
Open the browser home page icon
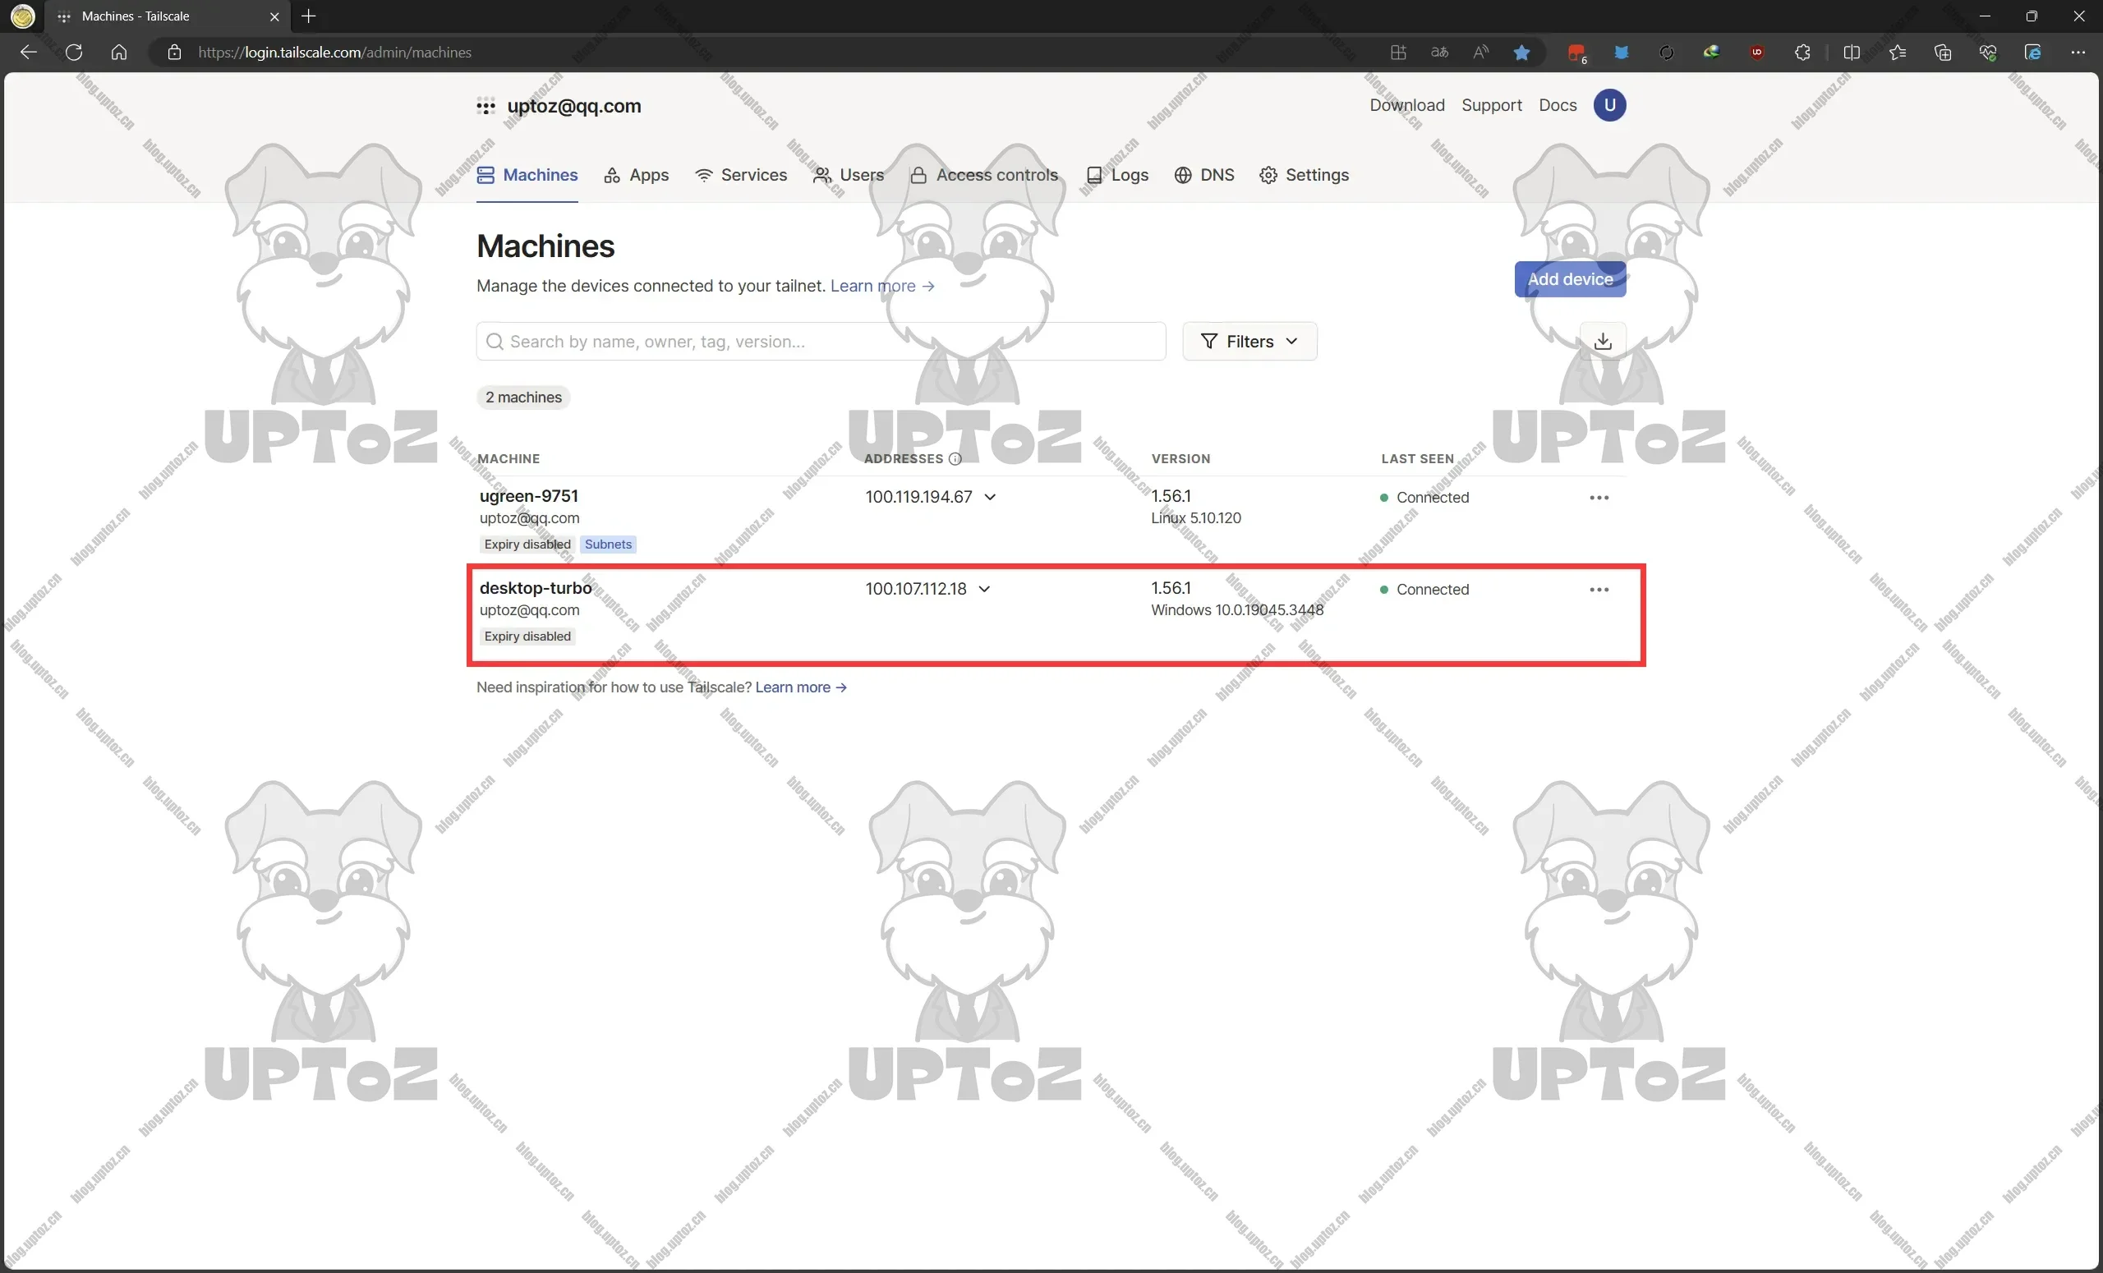[118, 52]
